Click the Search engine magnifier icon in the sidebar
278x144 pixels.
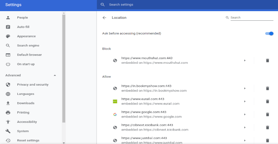click(x=8, y=45)
